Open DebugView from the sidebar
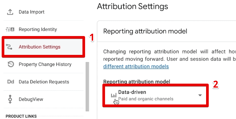The width and height of the screenshot is (236, 119). [x=43, y=99]
